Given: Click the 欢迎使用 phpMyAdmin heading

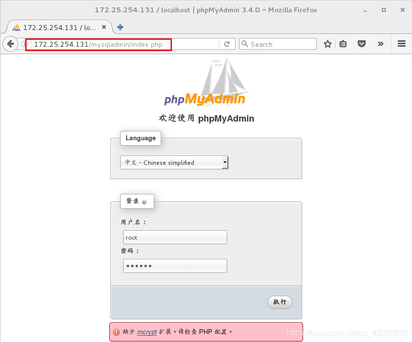Looking at the screenshot, I should tap(206, 118).
